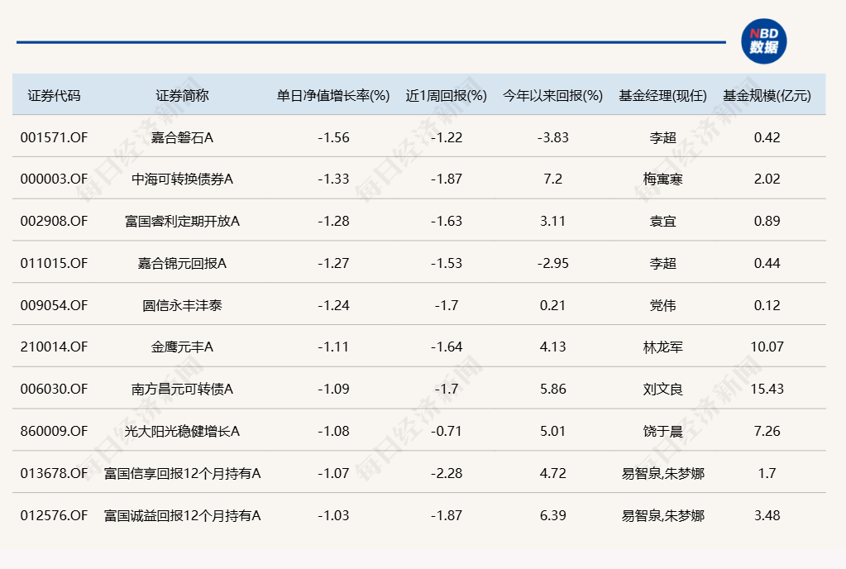Click fund size value 3.48

pyautogui.click(x=767, y=515)
